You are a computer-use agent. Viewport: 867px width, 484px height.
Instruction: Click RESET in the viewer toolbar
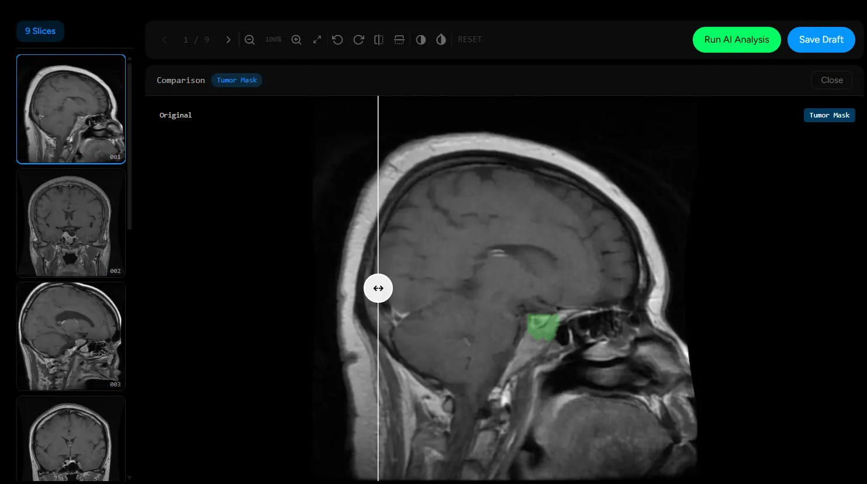[x=470, y=40]
